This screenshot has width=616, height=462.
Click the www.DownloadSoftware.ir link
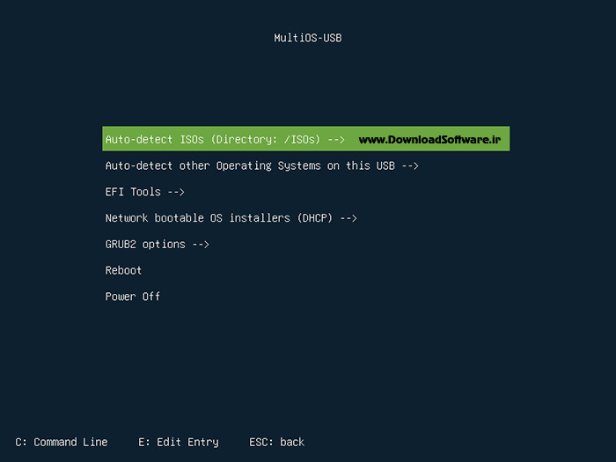[429, 139]
